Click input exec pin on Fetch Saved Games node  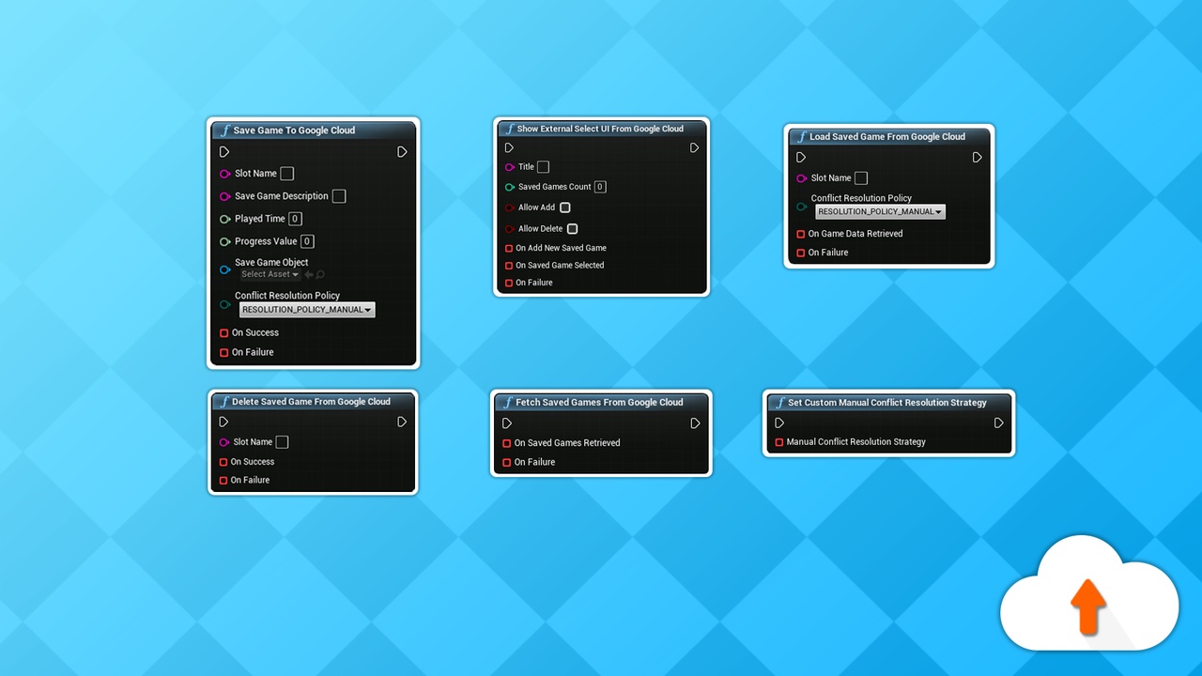tap(507, 423)
